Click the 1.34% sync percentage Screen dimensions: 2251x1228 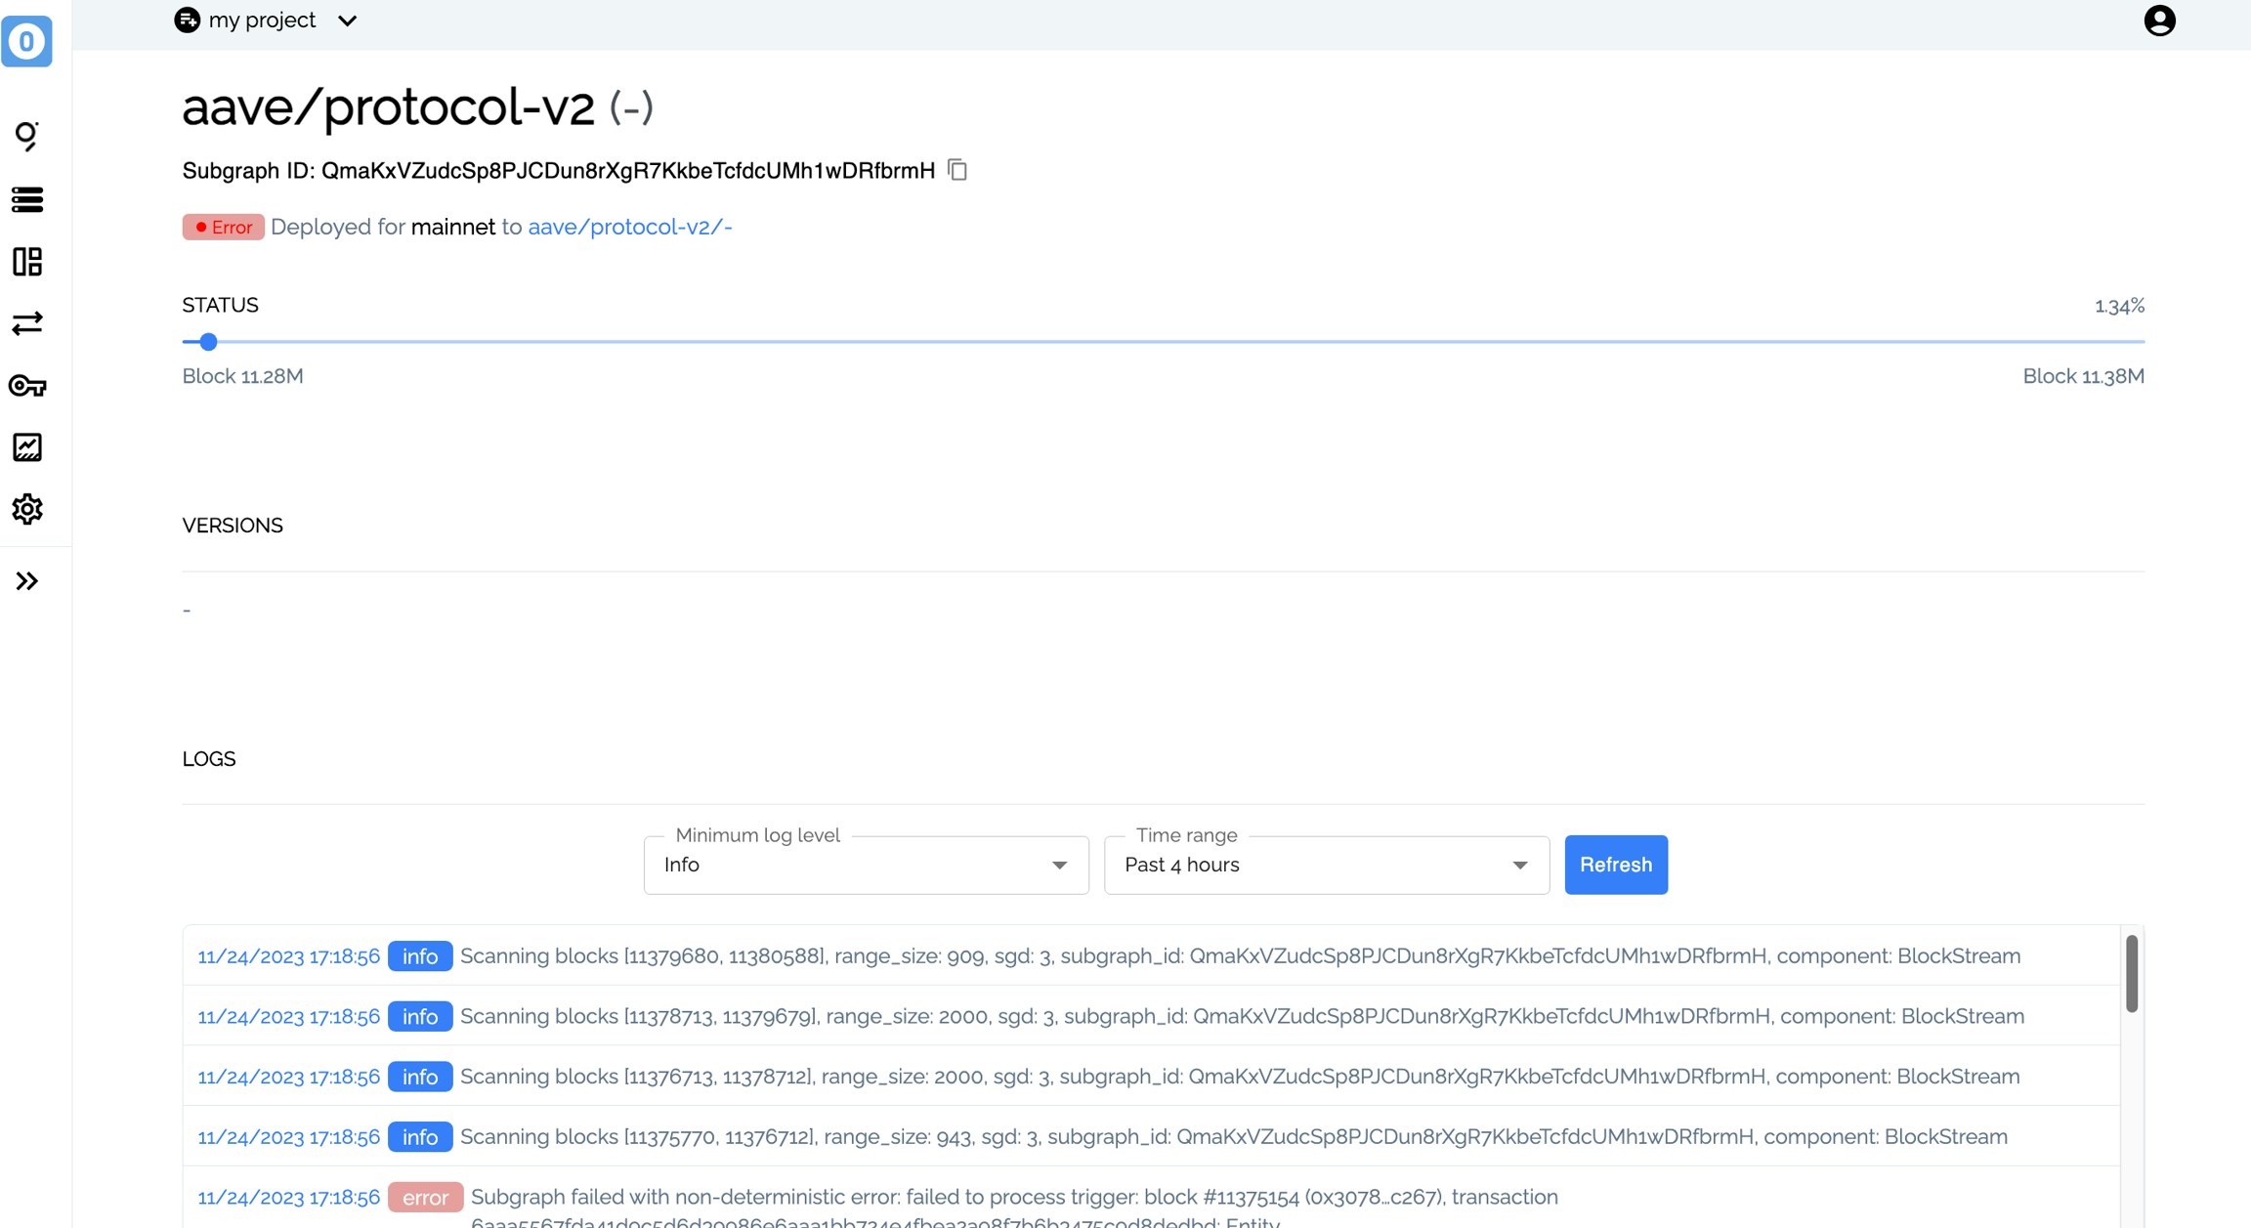[x=2119, y=306]
